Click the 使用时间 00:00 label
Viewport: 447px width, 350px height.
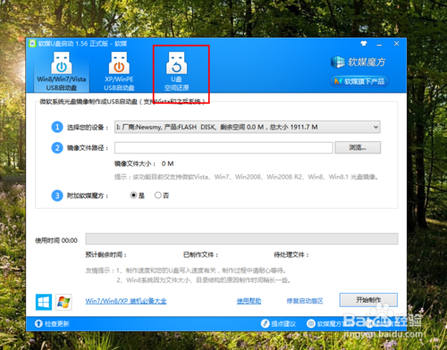click(56, 240)
